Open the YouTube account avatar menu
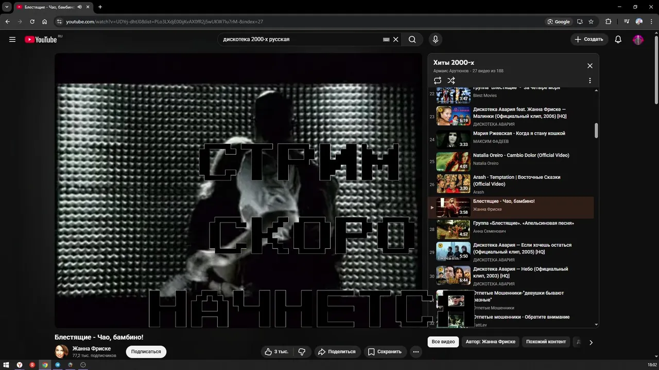The image size is (659, 370). tap(638, 39)
